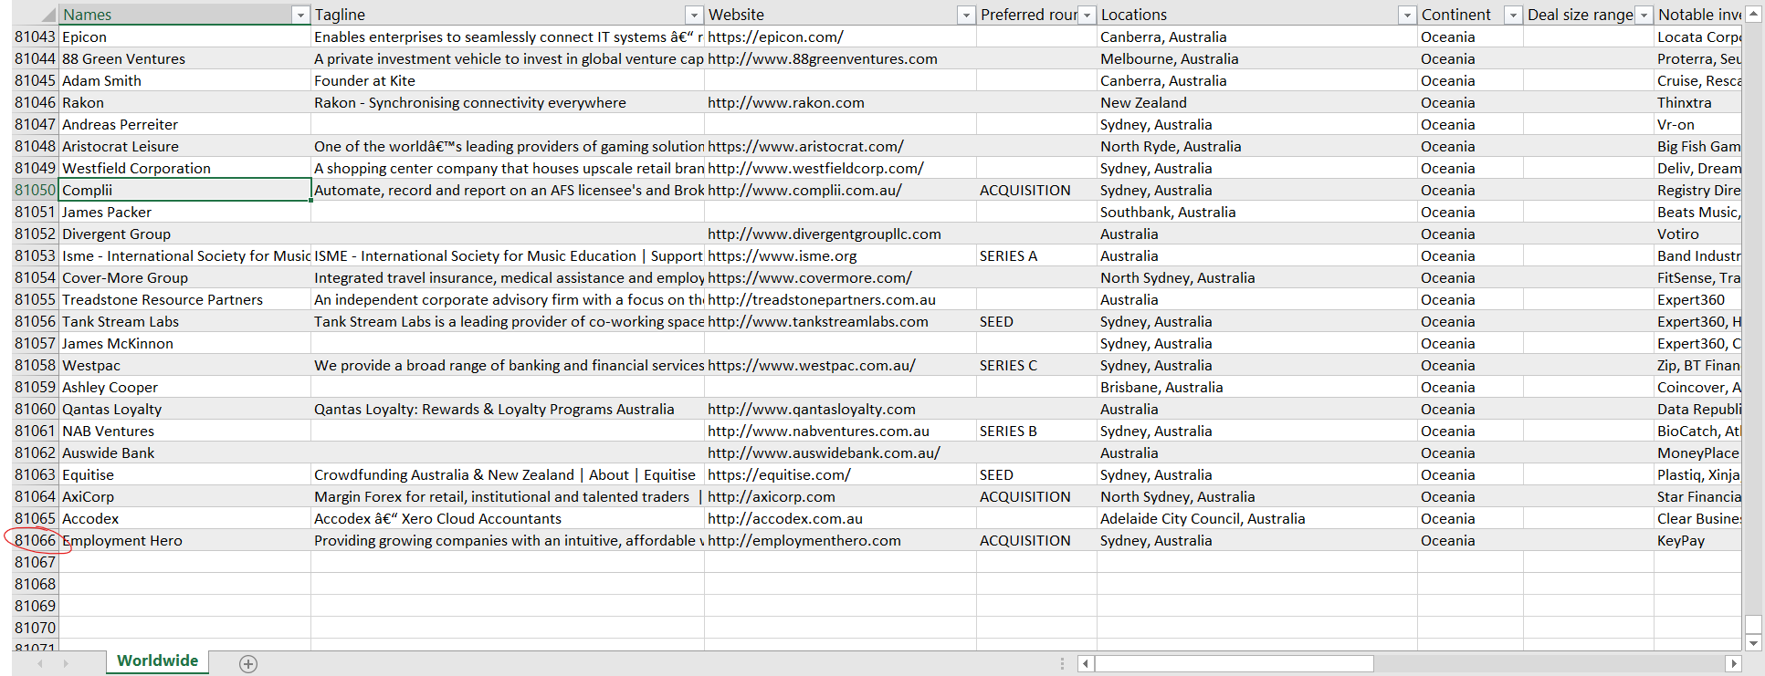This screenshot has width=1765, height=676.
Task: Select the Locations header cell
Action: [1248, 15]
